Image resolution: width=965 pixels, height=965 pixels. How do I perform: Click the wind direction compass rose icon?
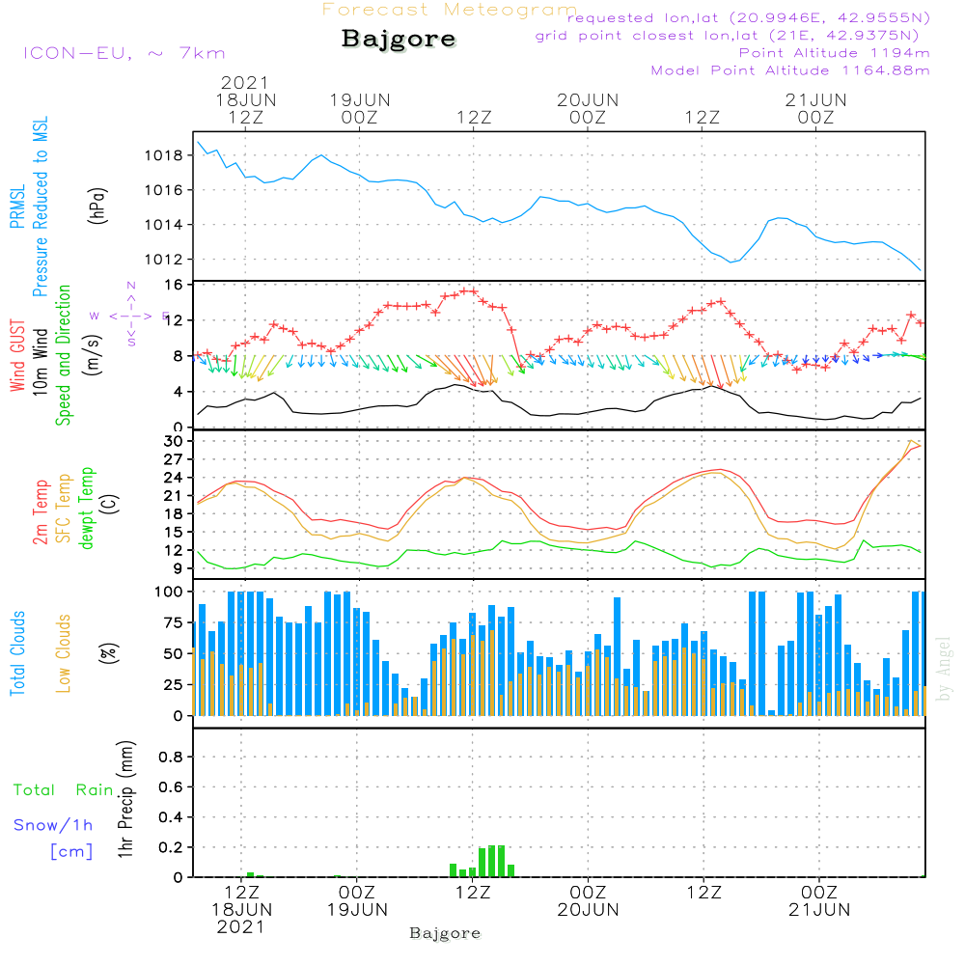131,315
